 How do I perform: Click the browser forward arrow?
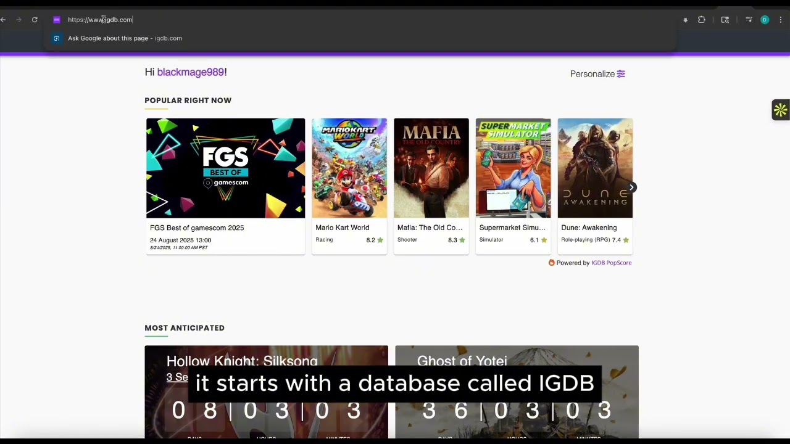[x=19, y=20]
